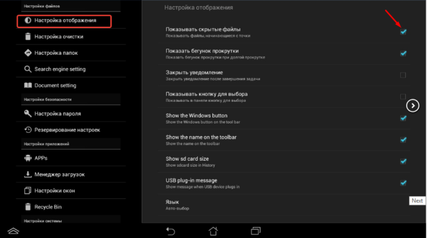
Task: Uncheck Show sd card size option
Action: [403, 161]
